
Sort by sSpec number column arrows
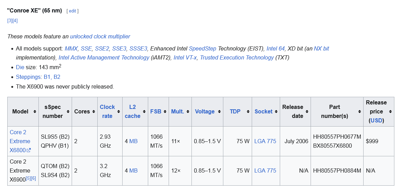click(68, 112)
